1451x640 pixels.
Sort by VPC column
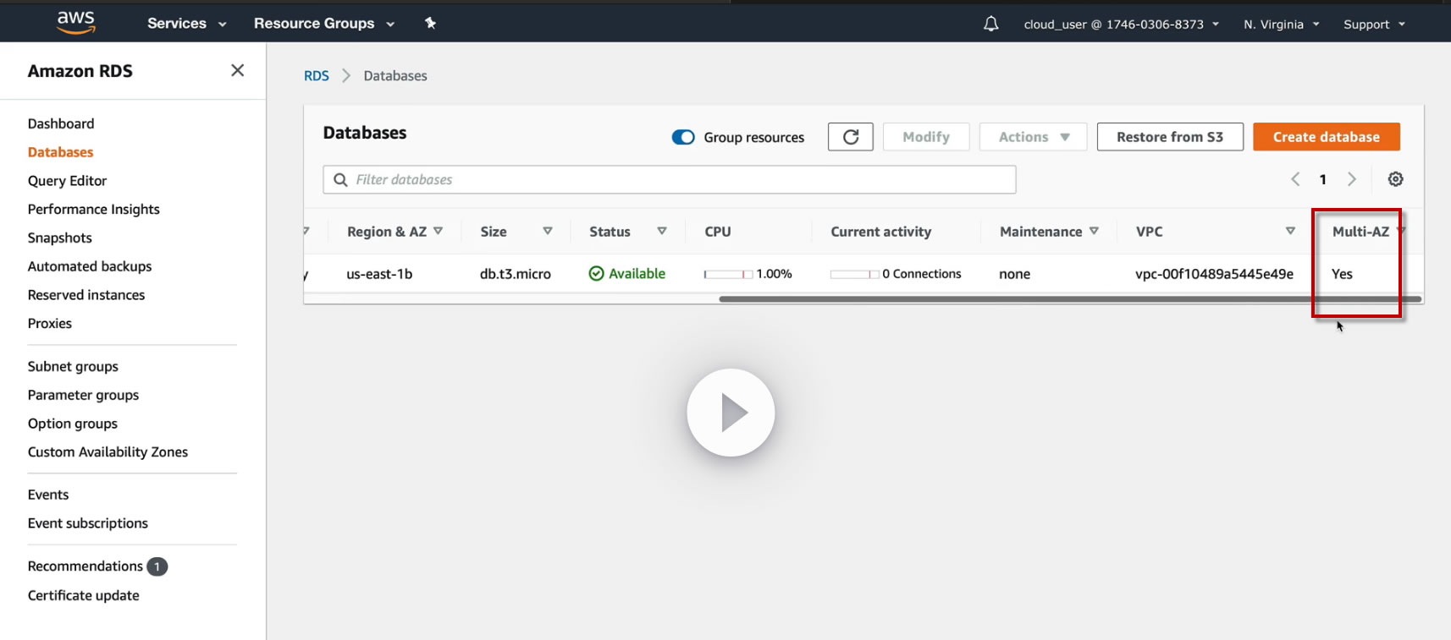coord(1290,231)
